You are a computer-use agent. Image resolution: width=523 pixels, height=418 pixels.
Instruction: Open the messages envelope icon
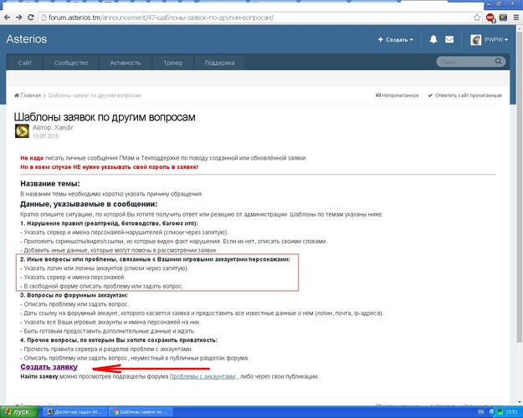tap(449, 39)
